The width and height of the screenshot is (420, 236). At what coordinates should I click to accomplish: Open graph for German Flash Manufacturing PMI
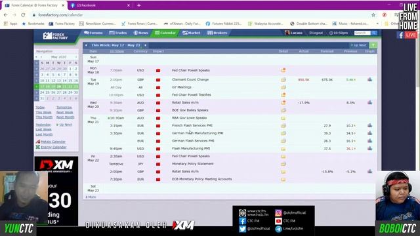tap(369, 133)
